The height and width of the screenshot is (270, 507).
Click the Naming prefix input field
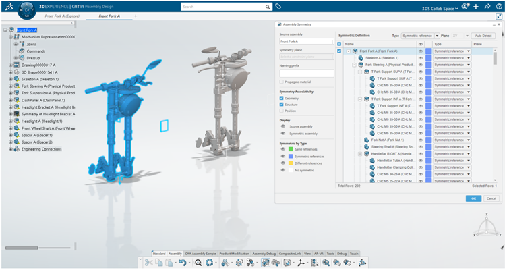[306, 73]
